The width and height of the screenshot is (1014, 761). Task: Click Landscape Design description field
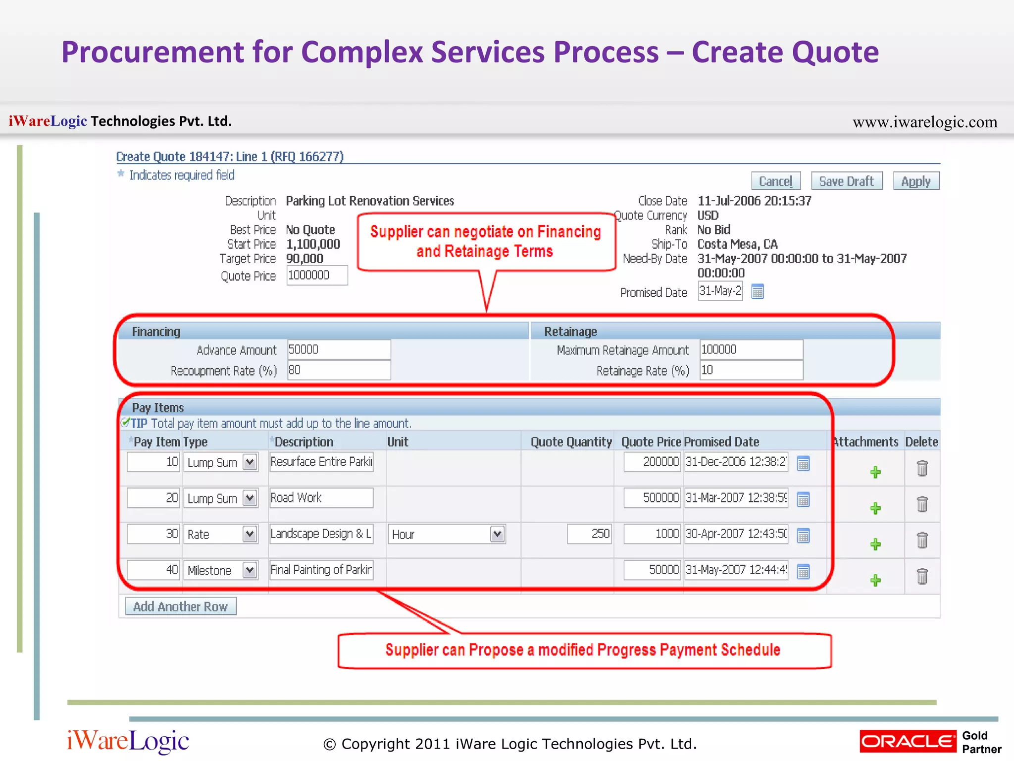click(x=321, y=534)
